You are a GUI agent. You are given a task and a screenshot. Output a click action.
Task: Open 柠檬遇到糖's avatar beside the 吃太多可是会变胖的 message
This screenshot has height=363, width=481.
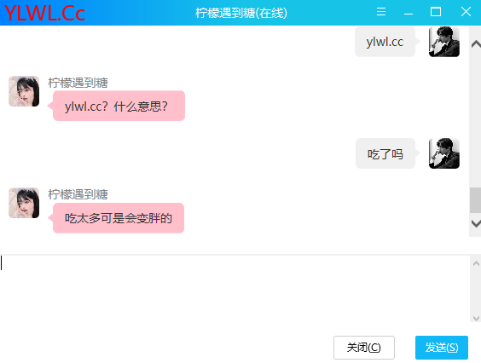24,203
